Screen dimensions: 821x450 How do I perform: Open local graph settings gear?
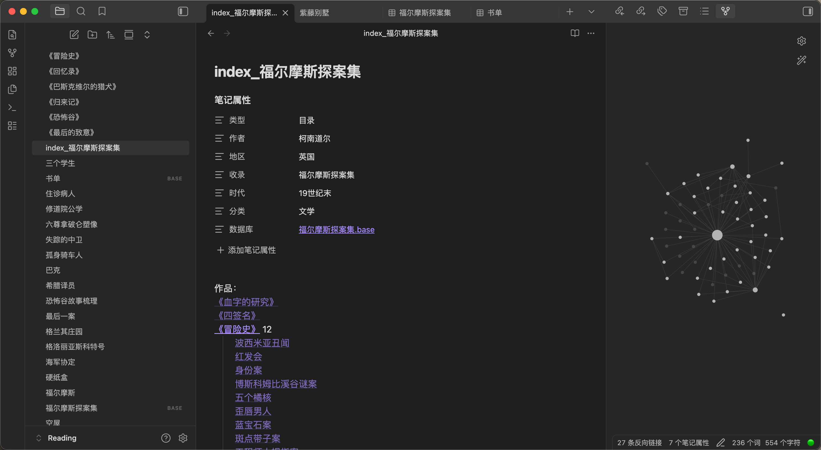pos(802,41)
